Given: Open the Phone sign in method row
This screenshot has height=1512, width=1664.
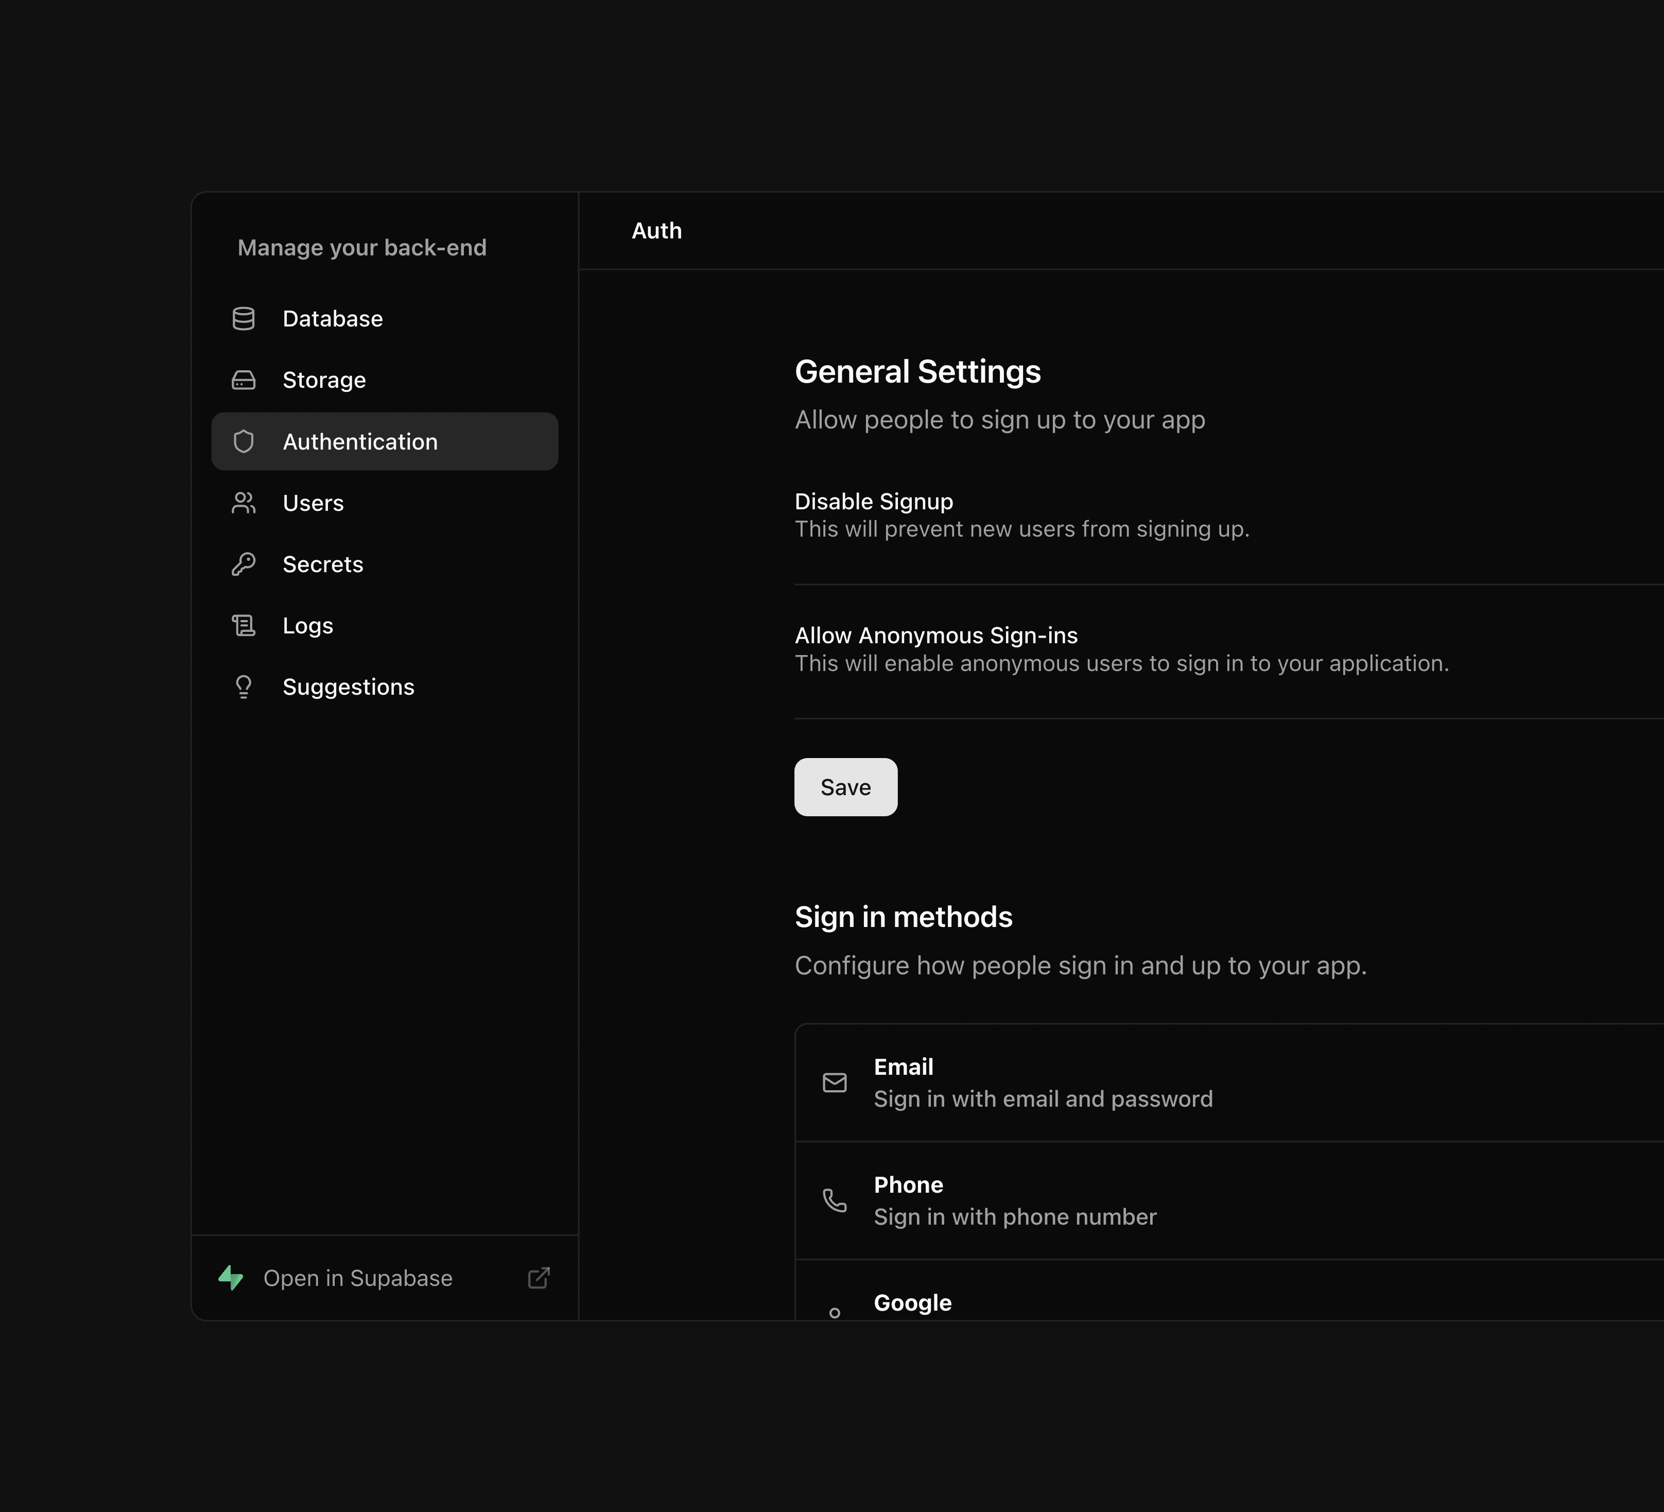Looking at the screenshot, I should [x=1229, y=1200].
